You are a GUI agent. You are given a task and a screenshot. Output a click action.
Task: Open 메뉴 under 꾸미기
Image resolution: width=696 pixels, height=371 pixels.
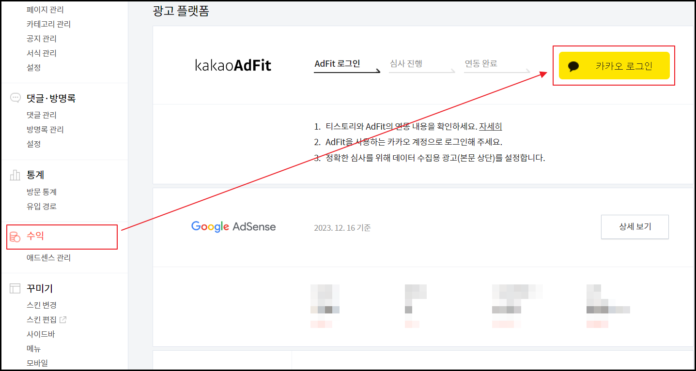tap(34, 349)
